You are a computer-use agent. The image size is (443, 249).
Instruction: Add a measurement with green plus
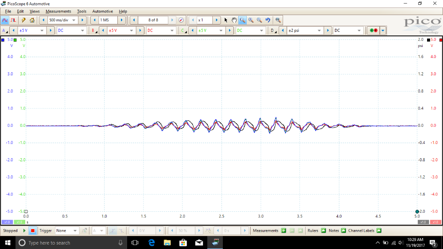284,230
